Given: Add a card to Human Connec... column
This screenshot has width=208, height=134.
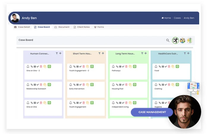Looking at the screenshot, I should coord(60,53).
